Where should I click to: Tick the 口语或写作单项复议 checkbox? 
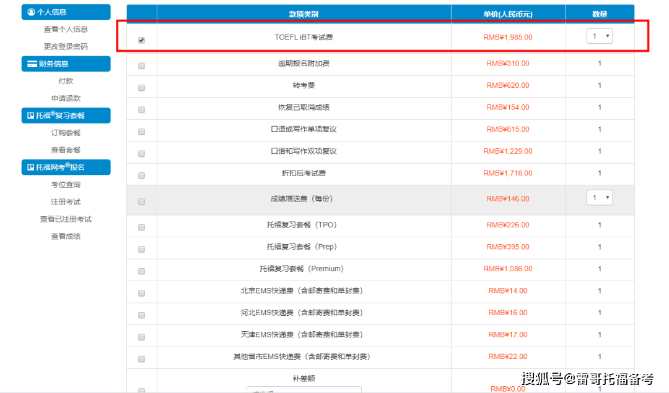click(x=141, y=132)
